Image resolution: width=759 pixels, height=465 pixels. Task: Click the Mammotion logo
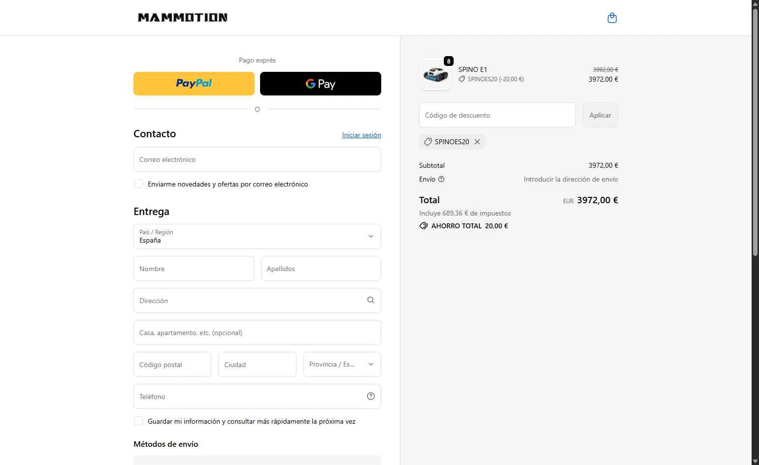pos(182,18)
